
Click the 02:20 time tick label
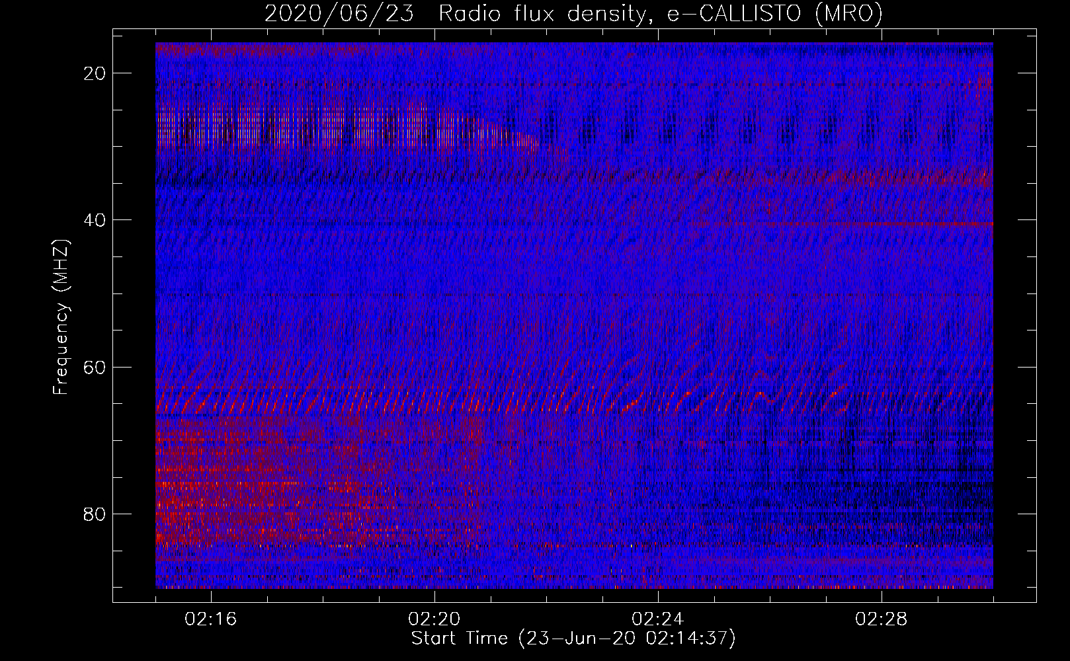click(x=434, y=619)
